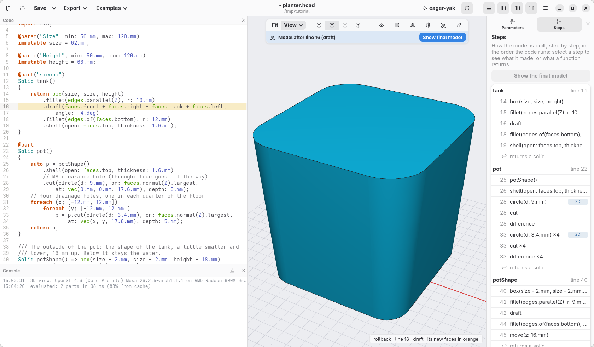Select the front-edge cube view icon
The width and height of the screenshot is (594, 347).
pyautogui.click(x=345, y=25)
